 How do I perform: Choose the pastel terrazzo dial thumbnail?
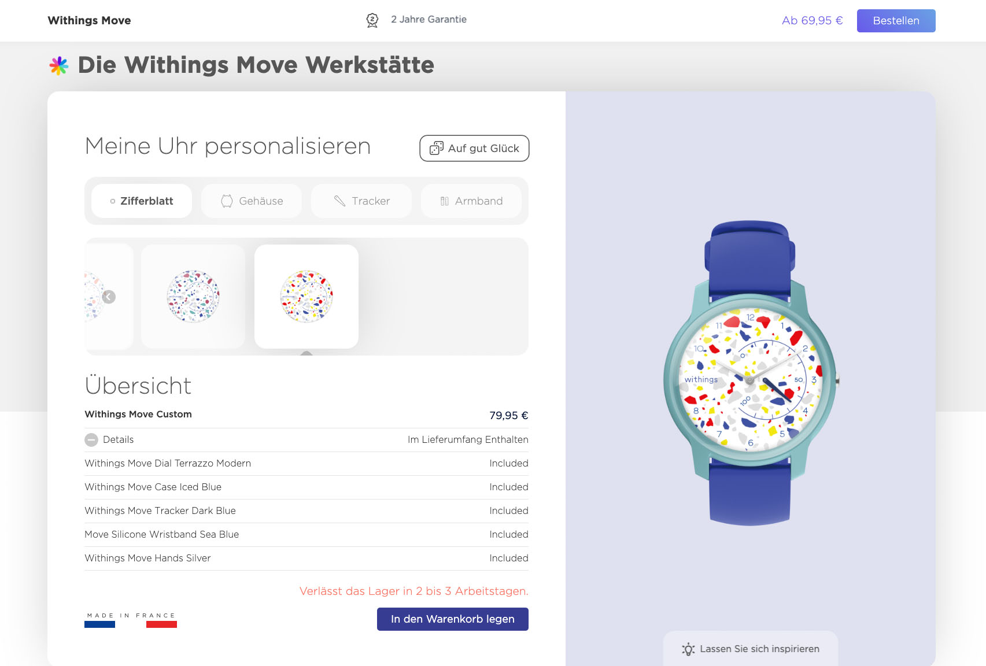point(193,297)
